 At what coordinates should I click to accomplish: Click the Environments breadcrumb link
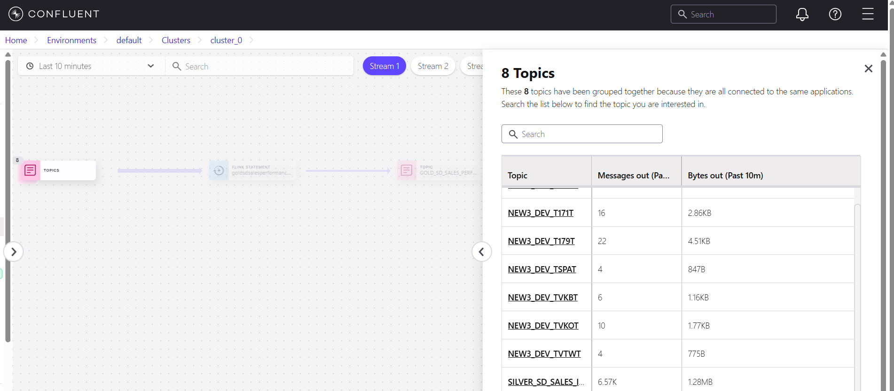pos(71,40)
